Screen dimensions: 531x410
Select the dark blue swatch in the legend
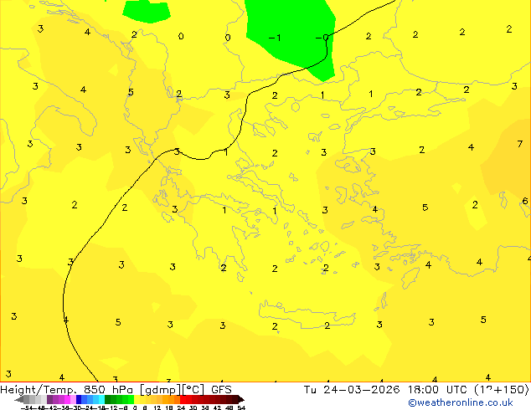(x=79, y=399)
